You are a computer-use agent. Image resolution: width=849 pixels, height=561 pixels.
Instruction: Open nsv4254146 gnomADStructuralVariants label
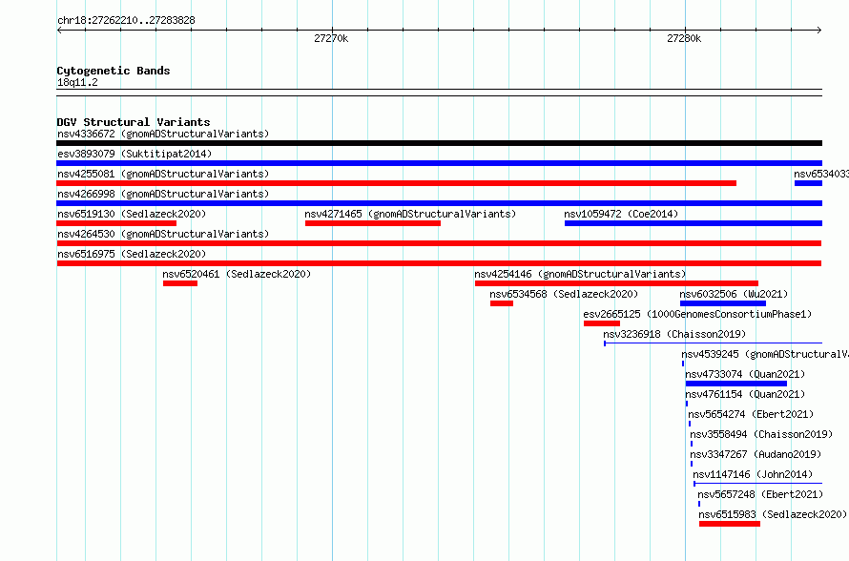tap(580, 274)
